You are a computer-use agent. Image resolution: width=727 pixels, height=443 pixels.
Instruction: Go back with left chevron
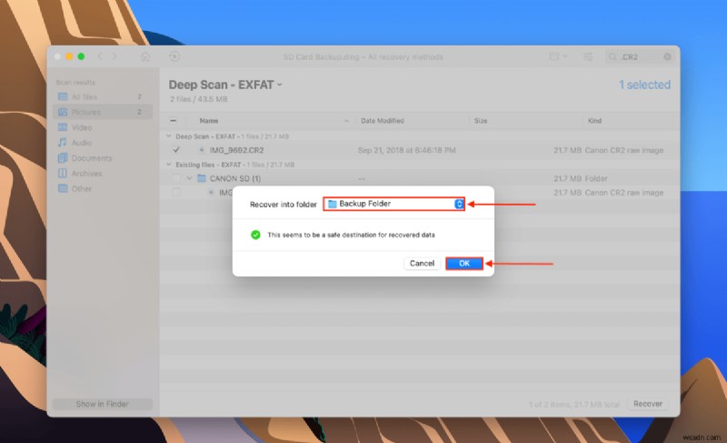click(x=100, y=56)
